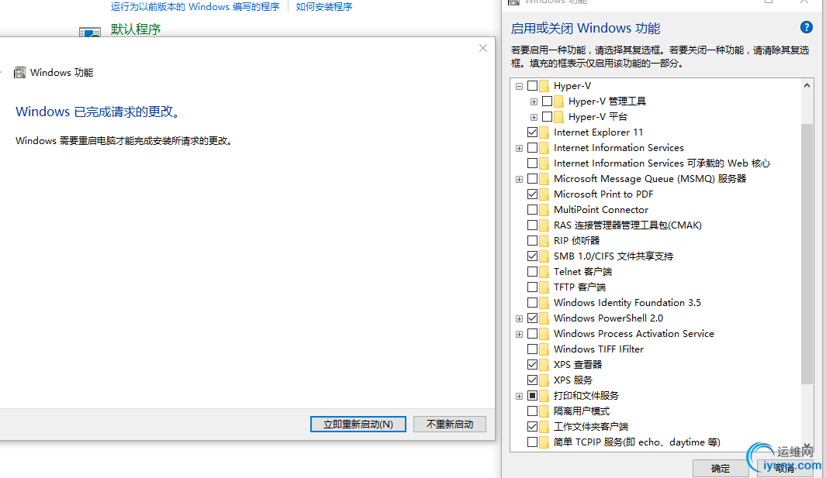Check MultiPoint Connector checkbox
Screen dimensions: 826x478
coord(533,209)
